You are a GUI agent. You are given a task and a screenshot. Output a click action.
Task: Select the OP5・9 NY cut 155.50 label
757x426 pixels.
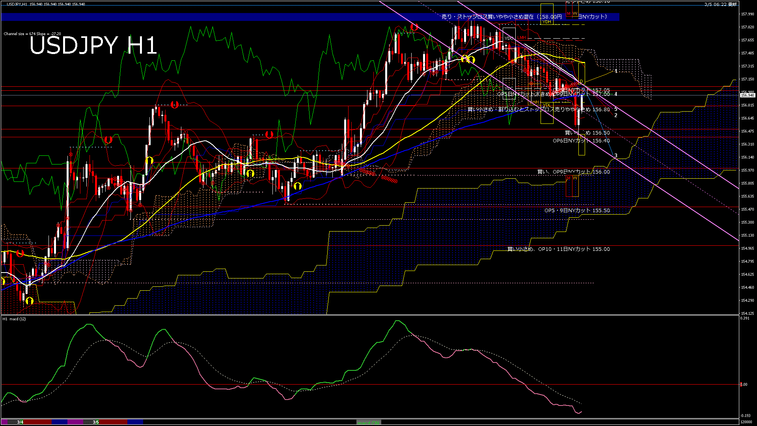(x=577, y=211)
